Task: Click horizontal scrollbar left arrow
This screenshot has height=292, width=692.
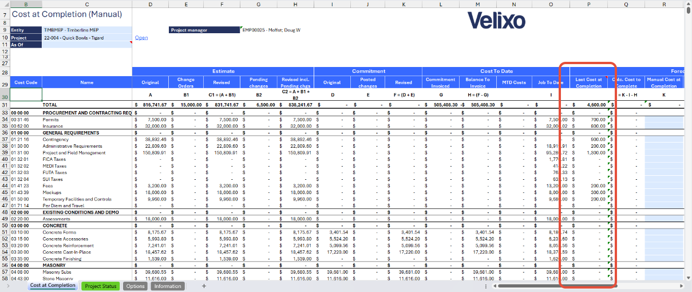Action: coord(494,286)
